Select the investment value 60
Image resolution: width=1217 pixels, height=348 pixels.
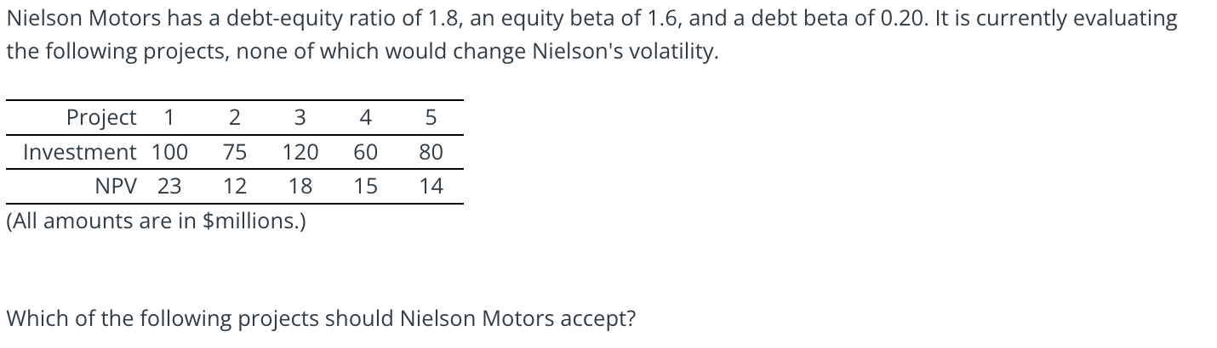366,152
